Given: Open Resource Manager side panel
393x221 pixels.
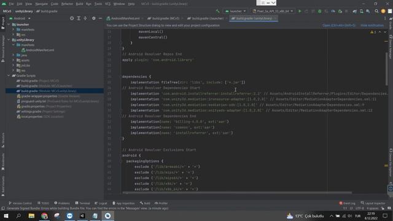Looking at the screenshot, I should 2,49.
